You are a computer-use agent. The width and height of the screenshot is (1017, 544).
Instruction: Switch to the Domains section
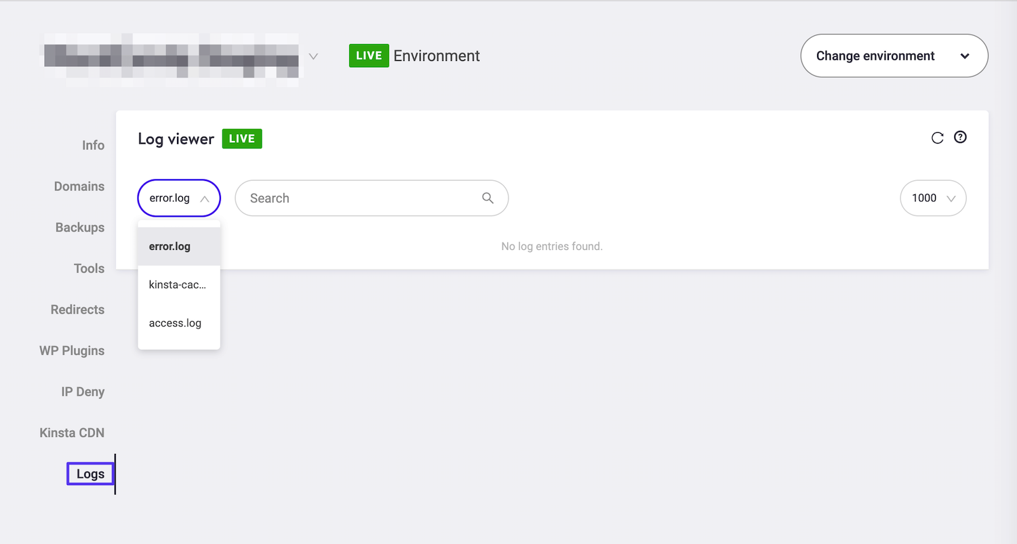[x=79, y=186]
